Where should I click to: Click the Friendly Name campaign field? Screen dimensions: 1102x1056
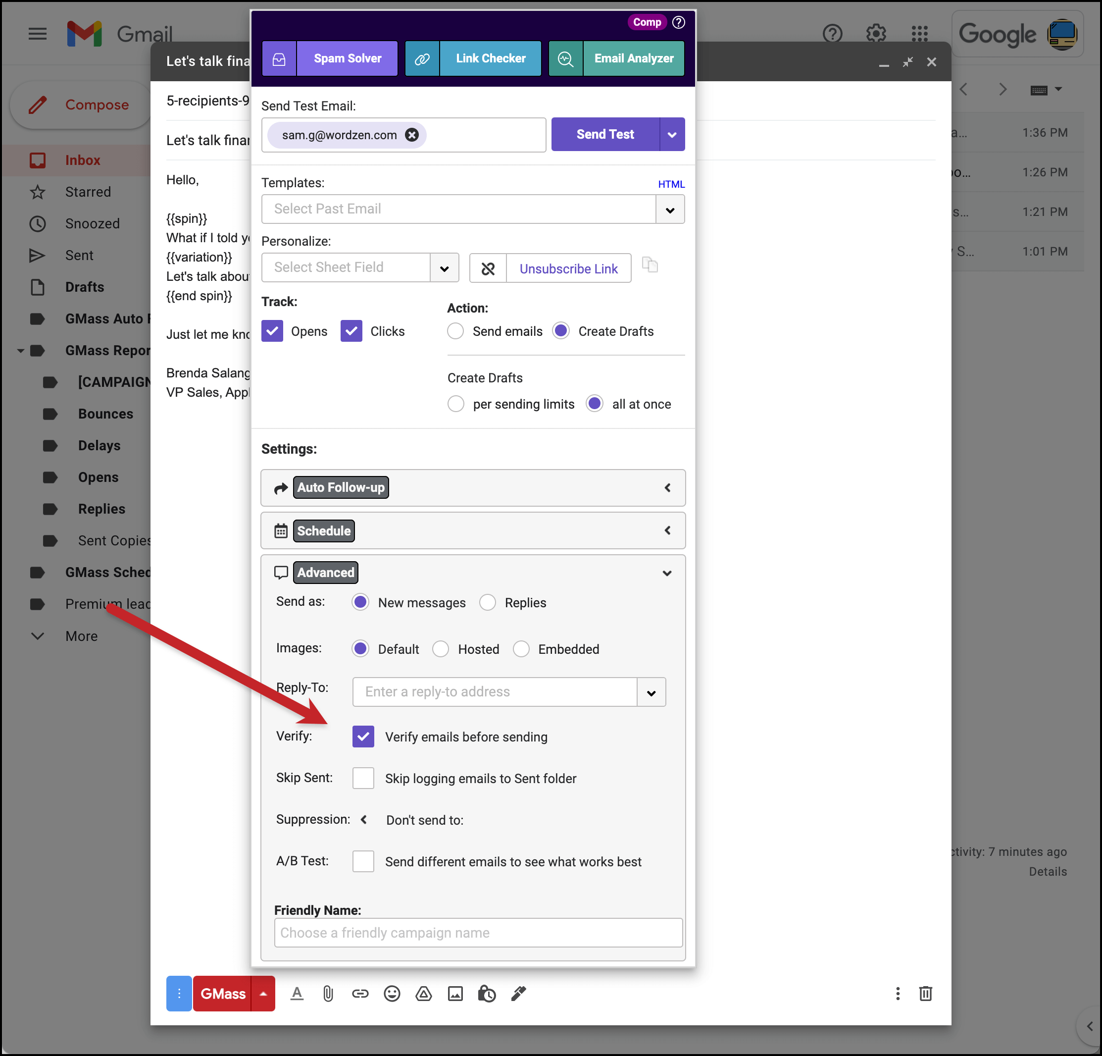[x=478, y=933]
